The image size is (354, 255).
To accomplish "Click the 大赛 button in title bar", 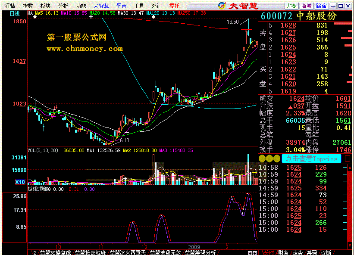I will point(291,6).
